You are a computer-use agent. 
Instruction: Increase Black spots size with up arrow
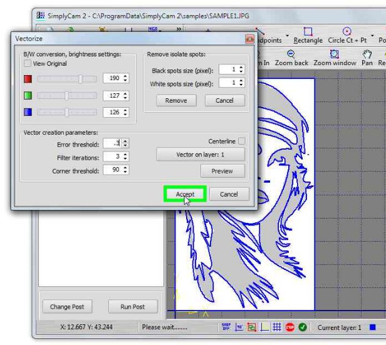click(241, 67)
